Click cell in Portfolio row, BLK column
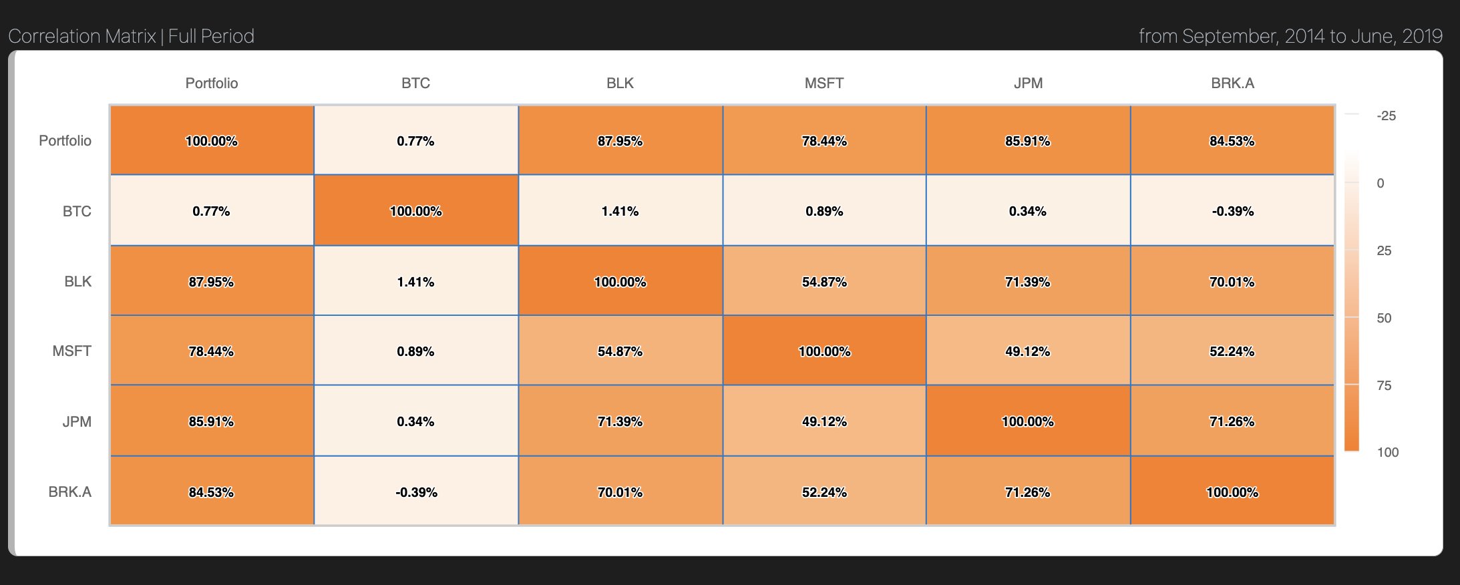This screenshot has width=1460, height=585. point(620,141)
